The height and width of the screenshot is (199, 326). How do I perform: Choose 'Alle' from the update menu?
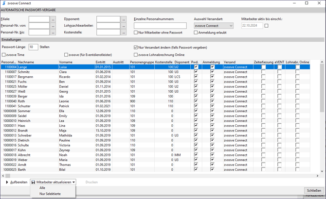click(42, 188)
